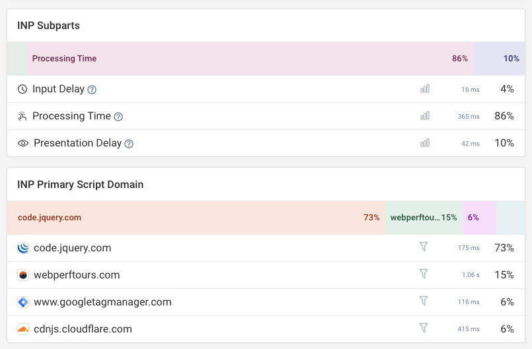Apply the cdnjs.cloudflare.com funnel filter
532x349 pixels.
tap(424, 328)
